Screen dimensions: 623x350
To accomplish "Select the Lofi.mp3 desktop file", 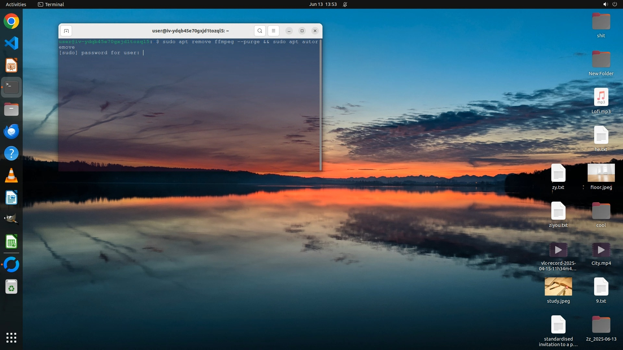I will pyautogui.click(x=601, y=97).
